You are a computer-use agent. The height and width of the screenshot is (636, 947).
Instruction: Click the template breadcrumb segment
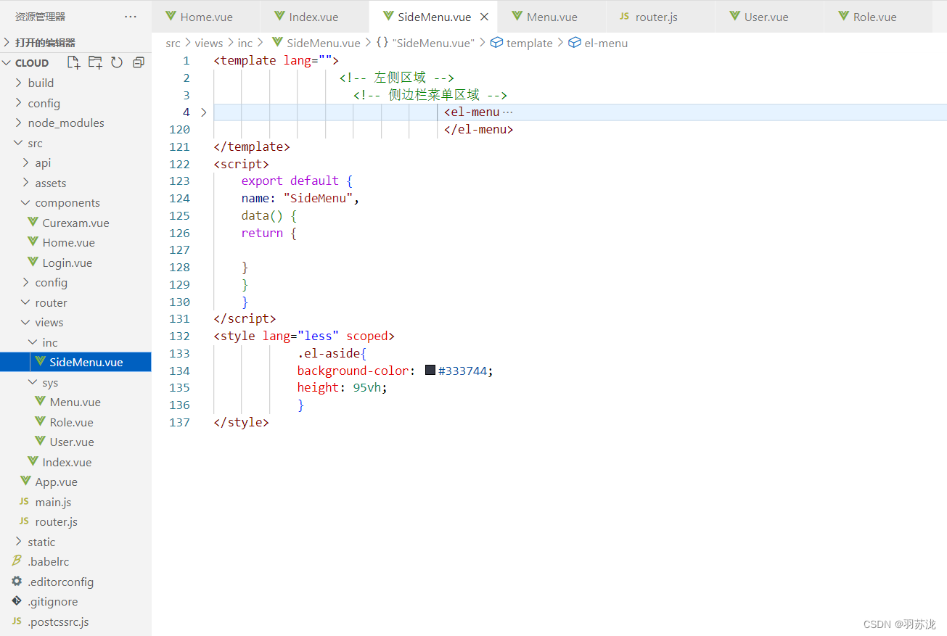[522, 43]
